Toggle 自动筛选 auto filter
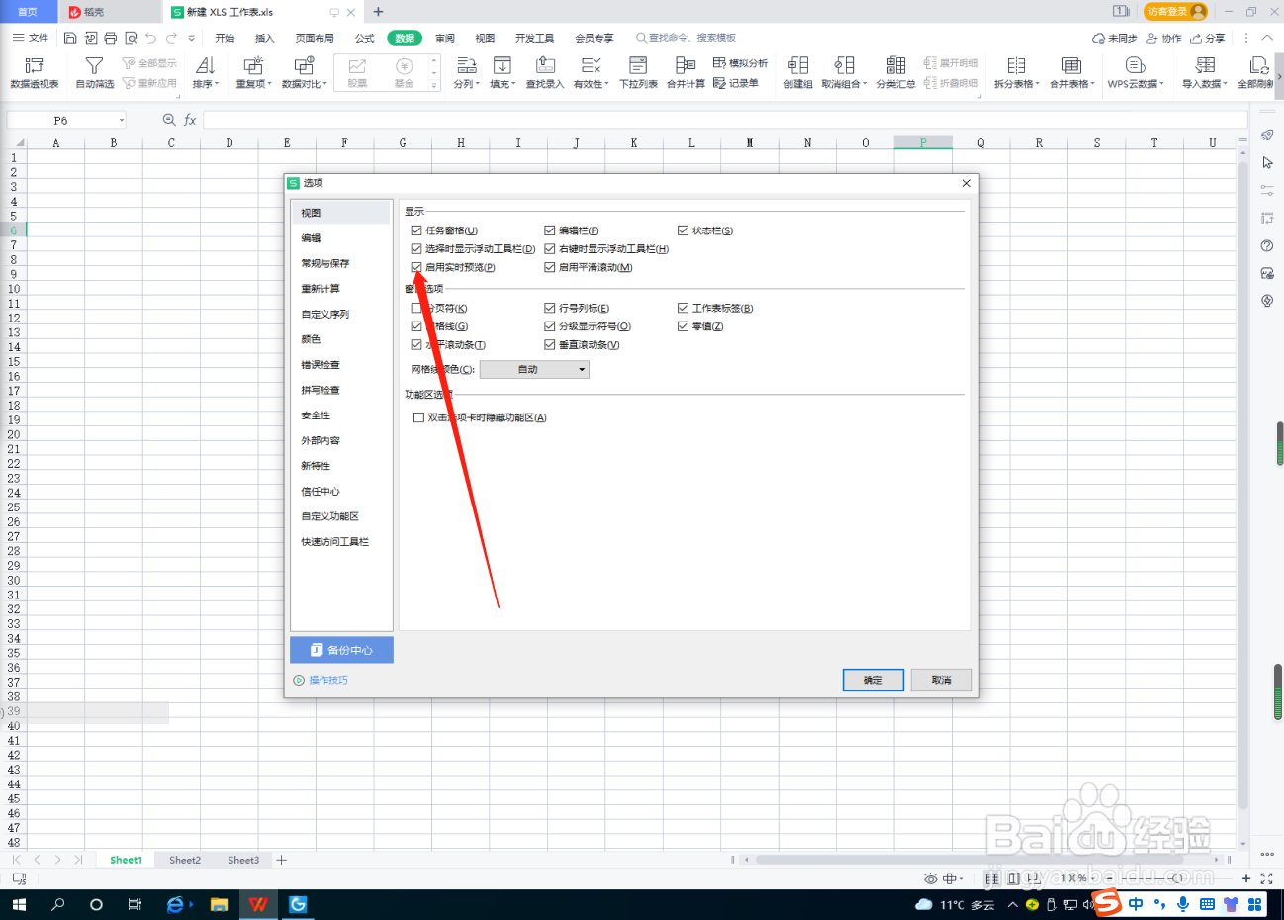 click(95, 73)
